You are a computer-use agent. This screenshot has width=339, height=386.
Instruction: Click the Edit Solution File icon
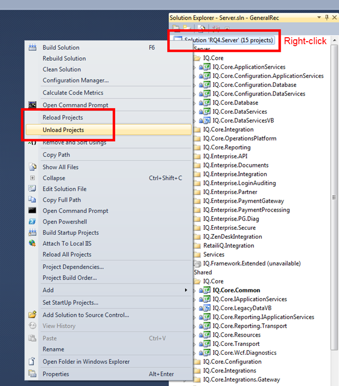click(x=32, y=188)
